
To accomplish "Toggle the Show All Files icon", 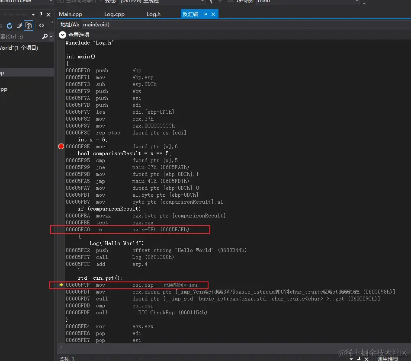I will tap(28, 26).
